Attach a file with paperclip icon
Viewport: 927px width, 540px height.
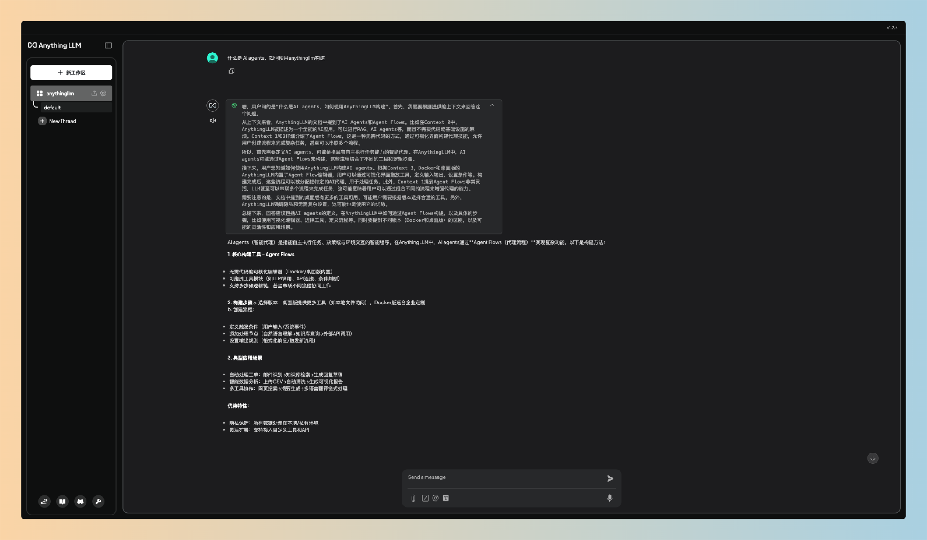click(x=414, y=498)
